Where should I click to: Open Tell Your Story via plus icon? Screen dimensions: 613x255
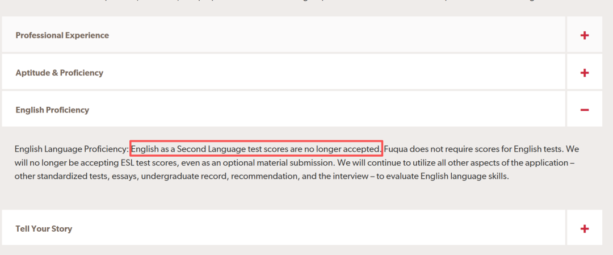pos(585,229)
